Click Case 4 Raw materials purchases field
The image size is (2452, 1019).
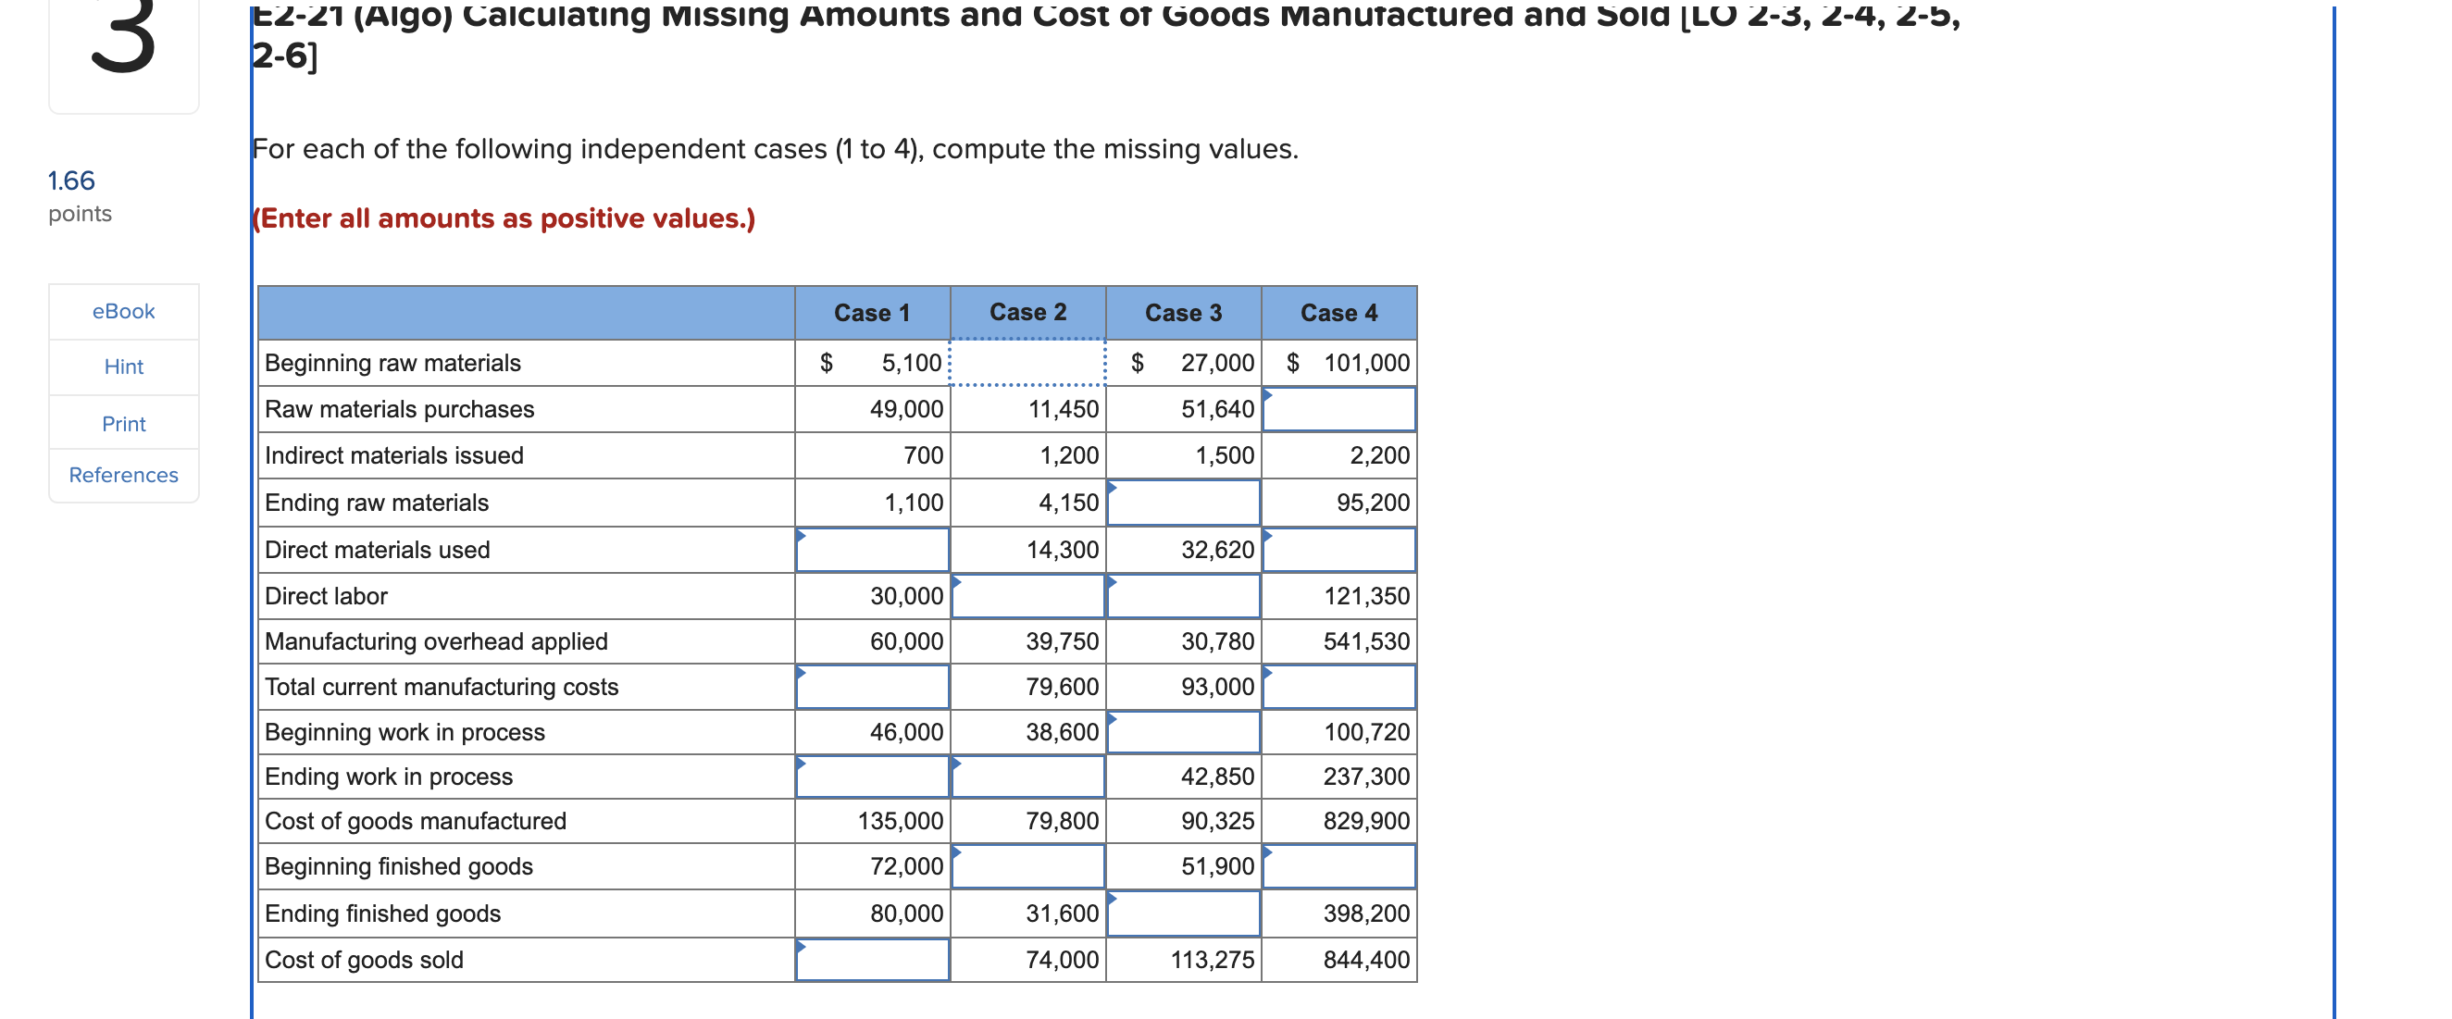(x=1338, y=409)
